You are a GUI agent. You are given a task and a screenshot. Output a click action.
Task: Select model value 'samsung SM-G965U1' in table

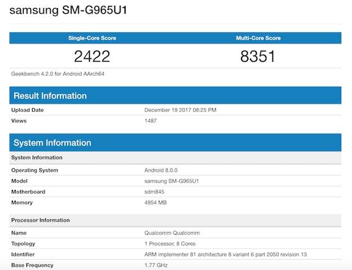(172, 181)
